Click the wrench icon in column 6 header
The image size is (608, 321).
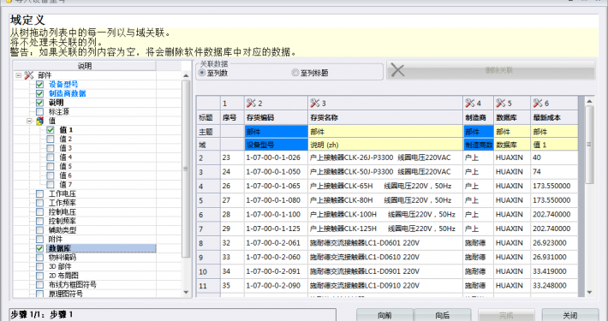(538, 103)
